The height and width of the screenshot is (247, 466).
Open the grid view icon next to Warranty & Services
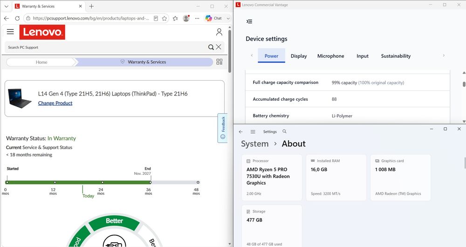219,62
